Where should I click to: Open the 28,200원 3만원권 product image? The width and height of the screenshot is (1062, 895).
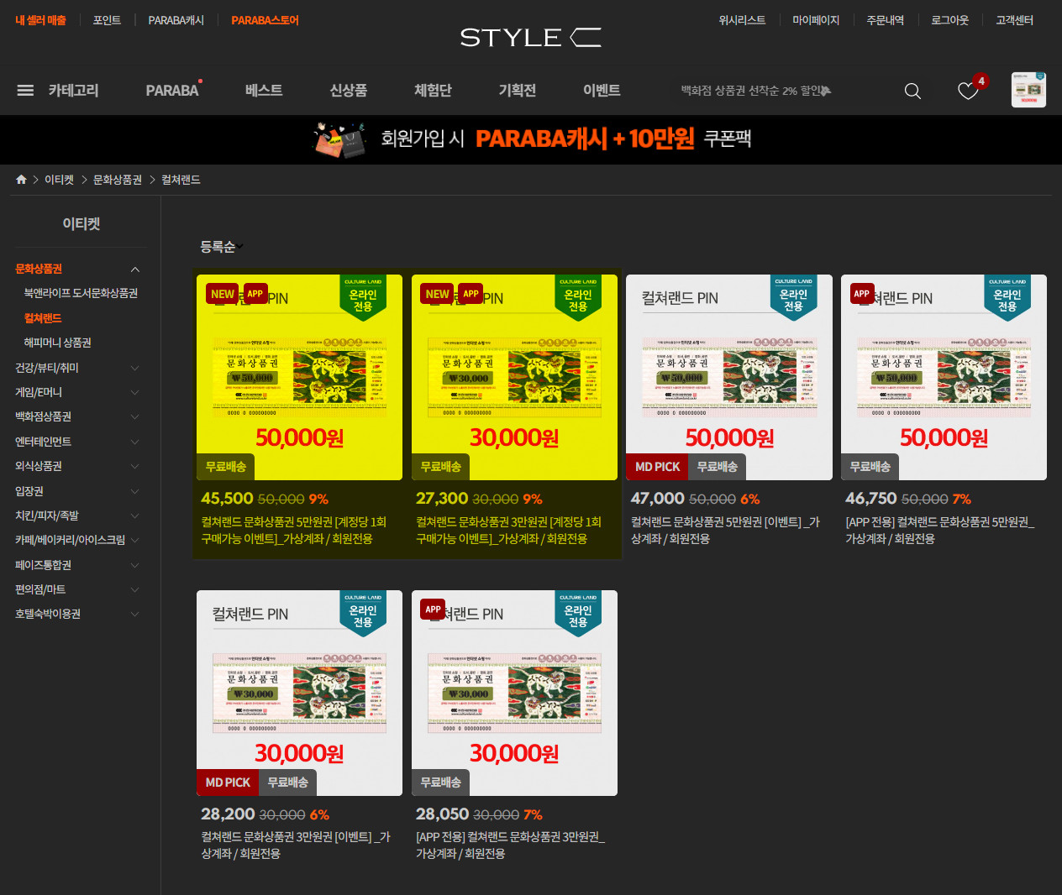tap(299, 693)
